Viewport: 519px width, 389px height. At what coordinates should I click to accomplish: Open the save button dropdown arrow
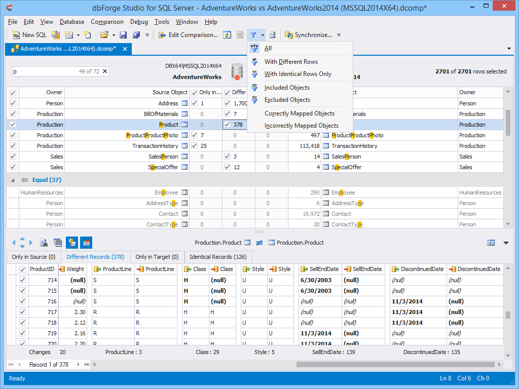pyautogui.click(x=147, y=35)
